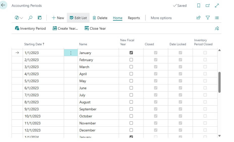Viewport: 234px width, 142px height.
Task: Click the search magnifier icon
Action: click(x=30, y=18)
